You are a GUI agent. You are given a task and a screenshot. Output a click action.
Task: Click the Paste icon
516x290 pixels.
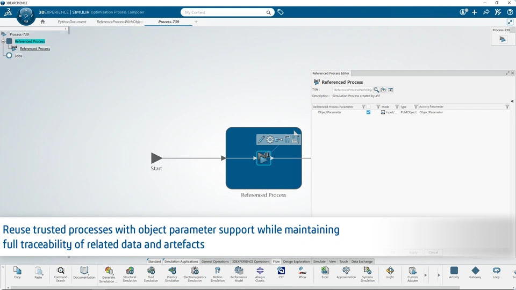click(38, 273)
